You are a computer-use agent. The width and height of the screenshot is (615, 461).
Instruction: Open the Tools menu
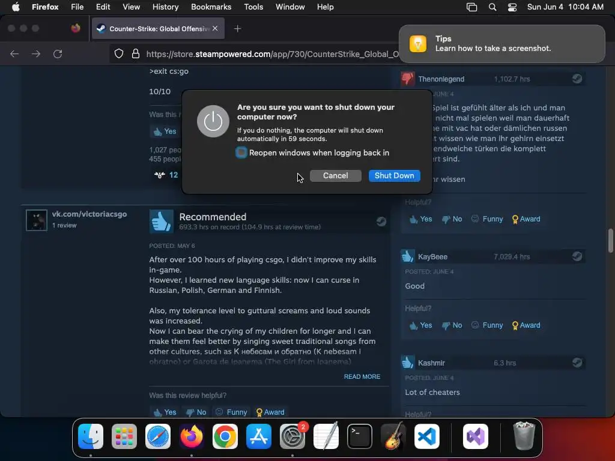[253, 7]
